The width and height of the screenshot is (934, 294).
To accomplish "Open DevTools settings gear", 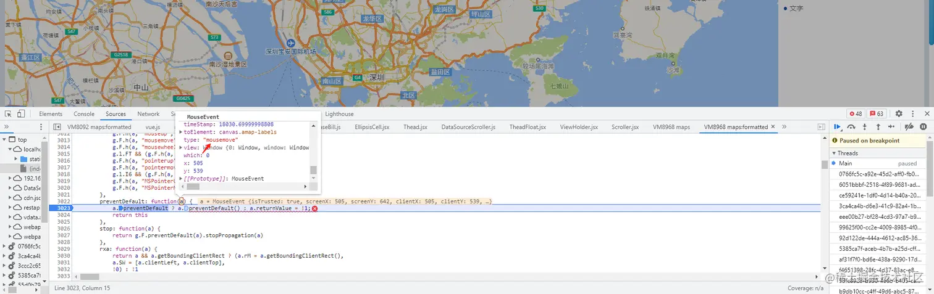I will click(x=899, y=114).
